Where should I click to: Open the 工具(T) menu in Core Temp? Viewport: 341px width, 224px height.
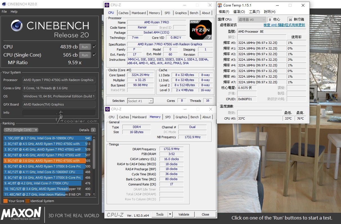click(254, 12)
